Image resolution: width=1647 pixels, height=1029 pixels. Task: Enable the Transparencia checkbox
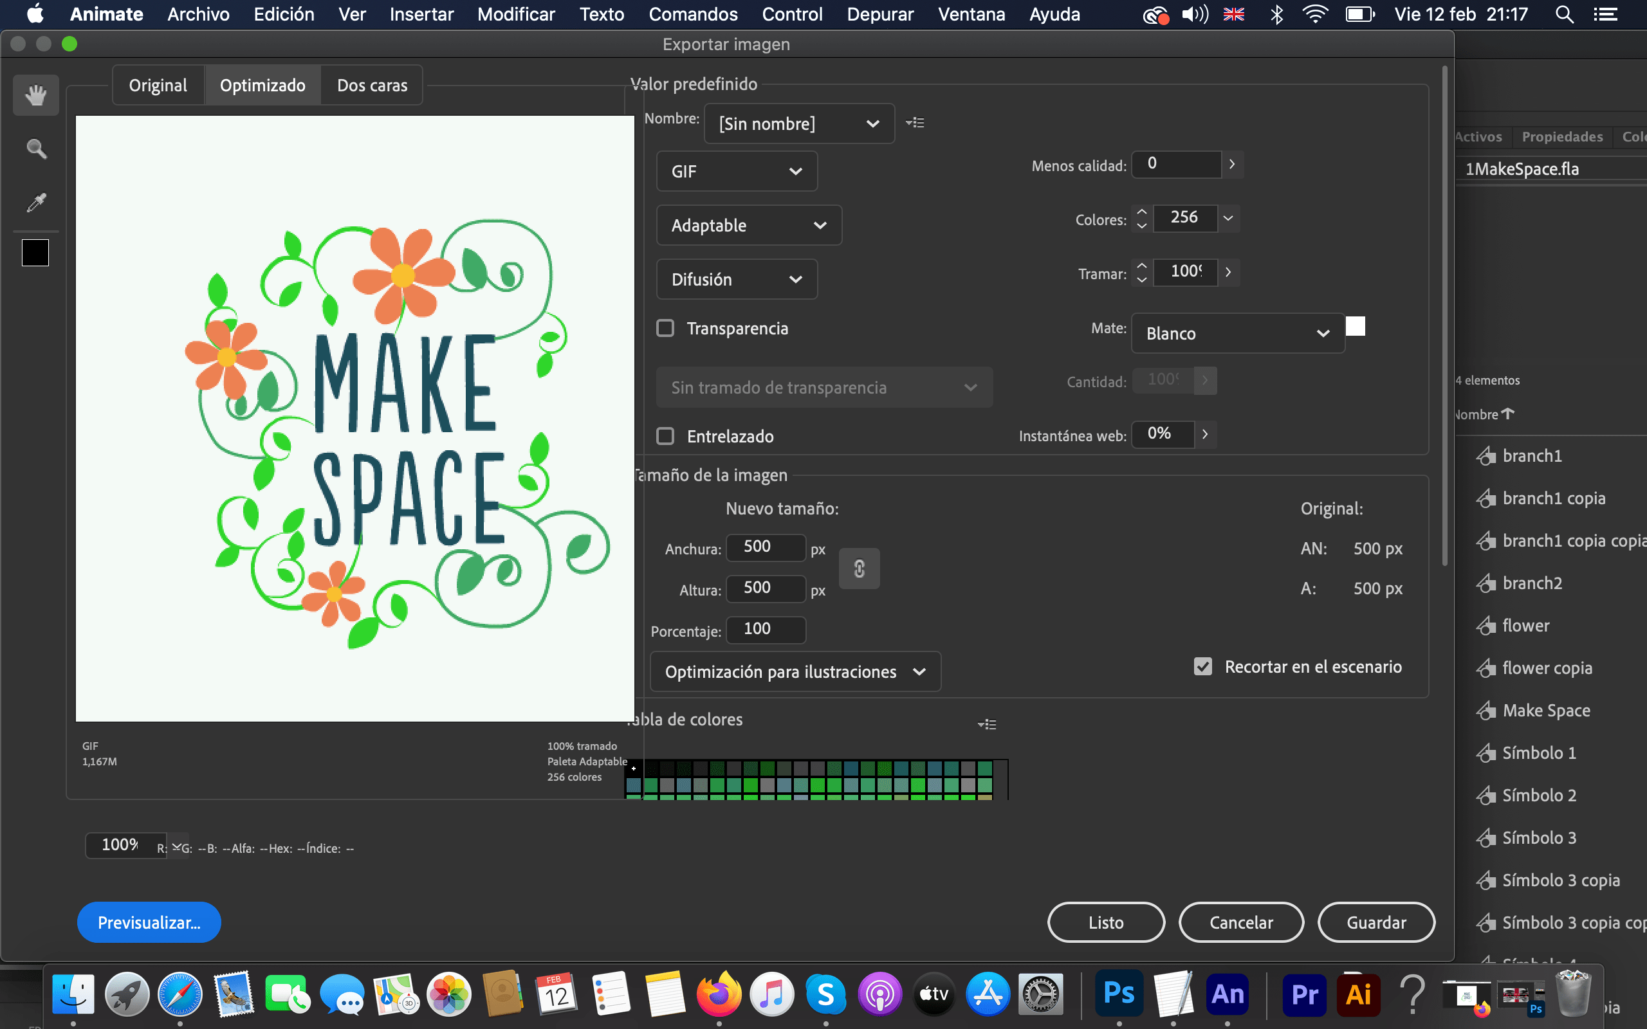coord(665,328)
